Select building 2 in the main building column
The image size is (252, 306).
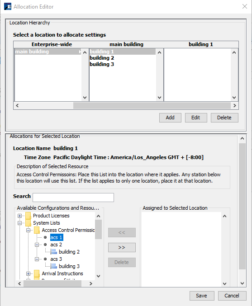tap(102, 58)
